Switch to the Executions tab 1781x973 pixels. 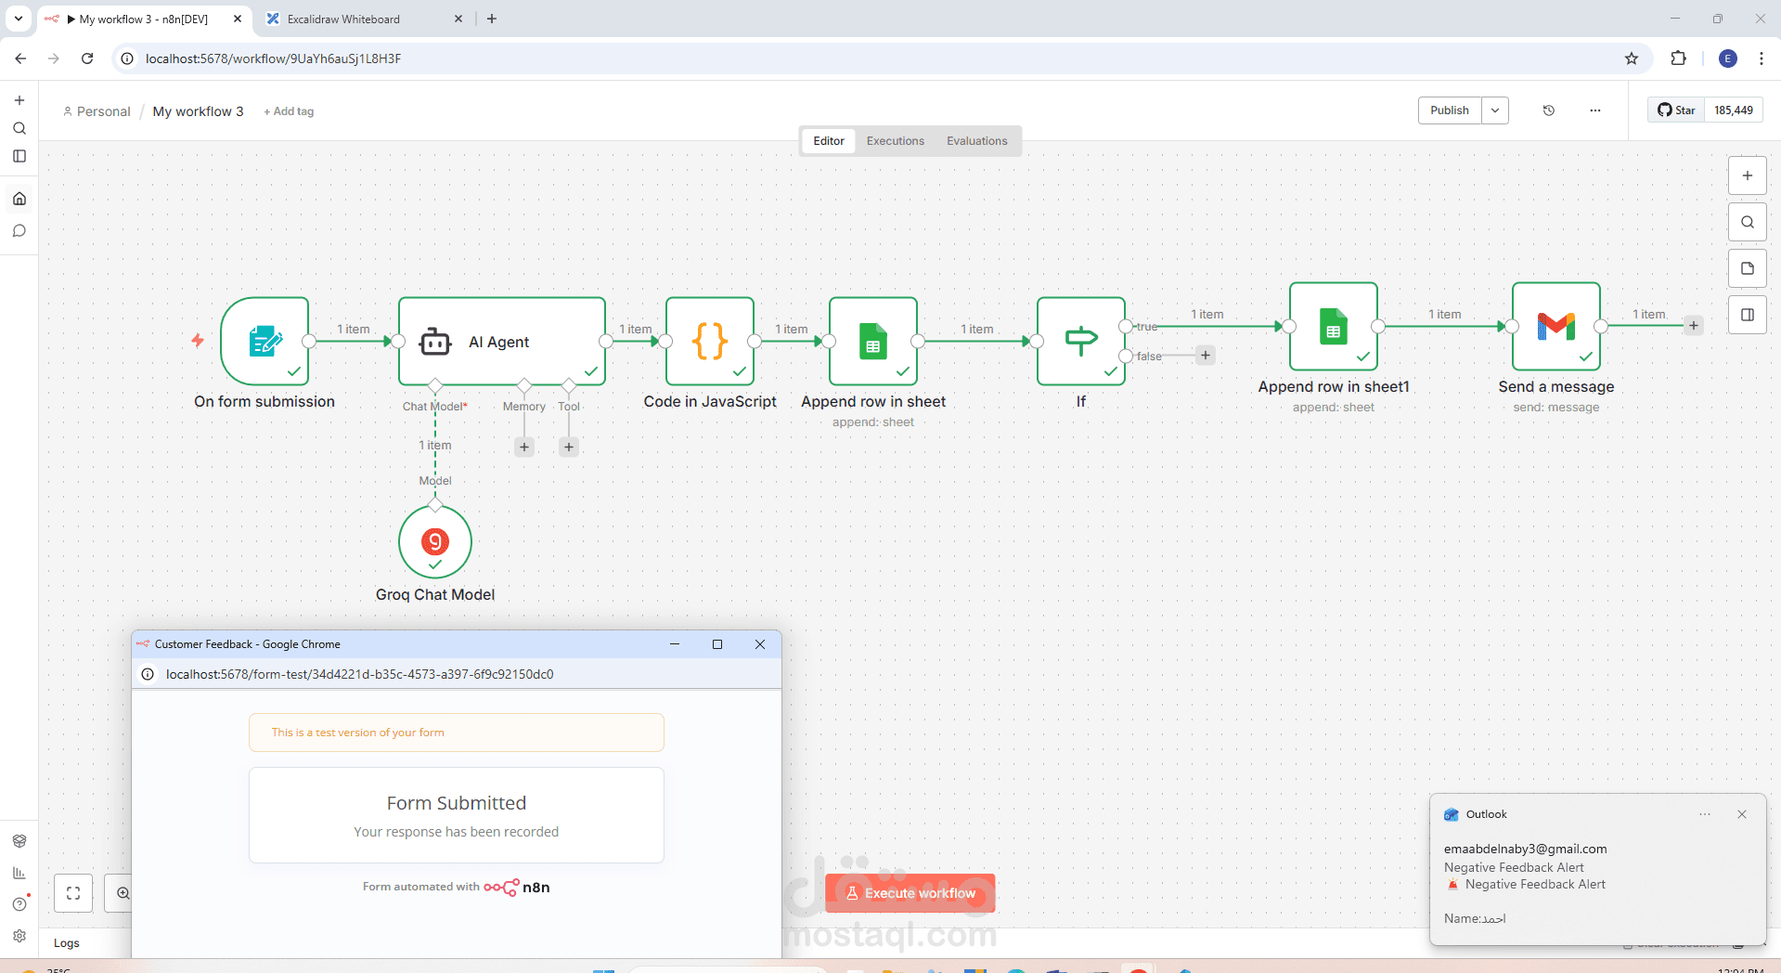tap(896, 141)
